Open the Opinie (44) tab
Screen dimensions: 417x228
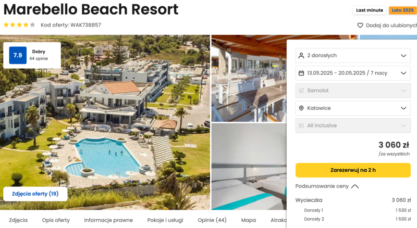point(212,220)
